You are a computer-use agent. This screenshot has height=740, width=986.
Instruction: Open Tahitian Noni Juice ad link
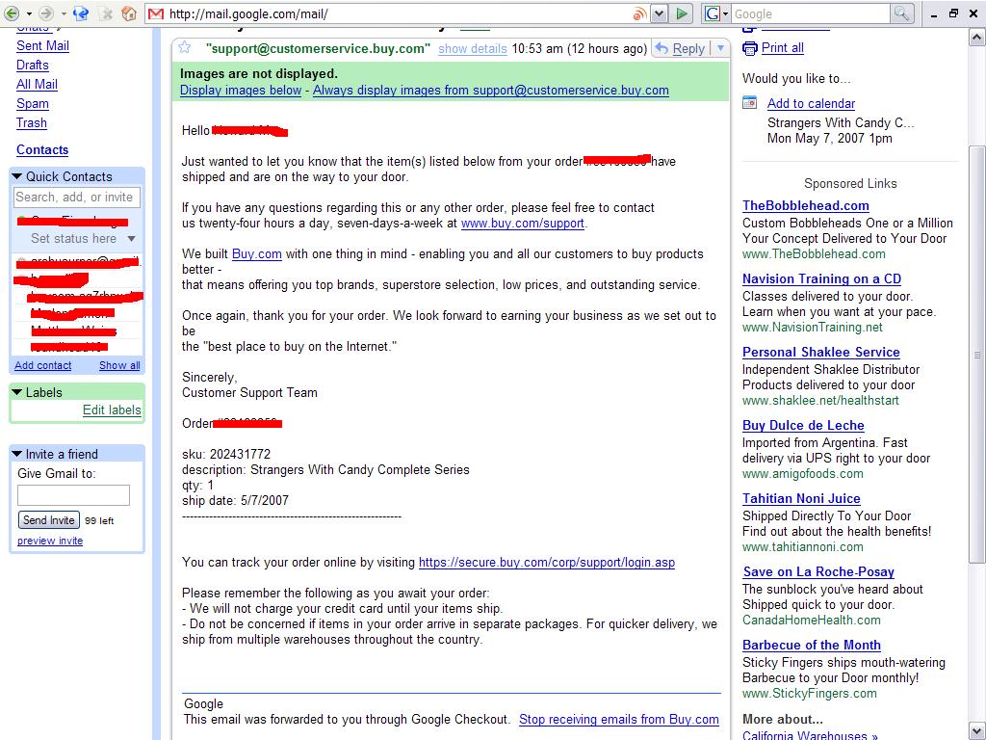[x=801, y=498]
